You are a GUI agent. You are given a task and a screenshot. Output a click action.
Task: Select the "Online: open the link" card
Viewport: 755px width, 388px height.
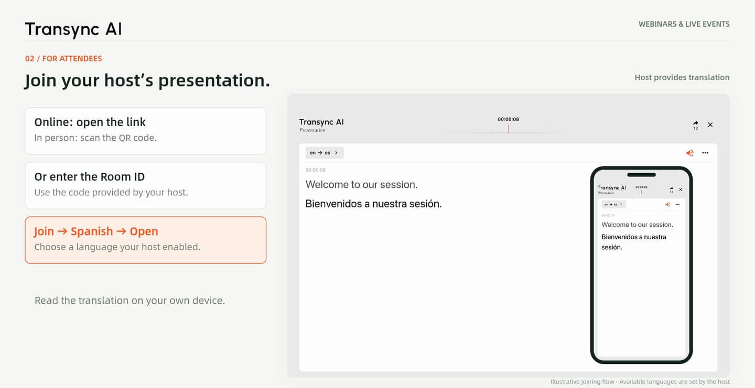tap(146, 131)
